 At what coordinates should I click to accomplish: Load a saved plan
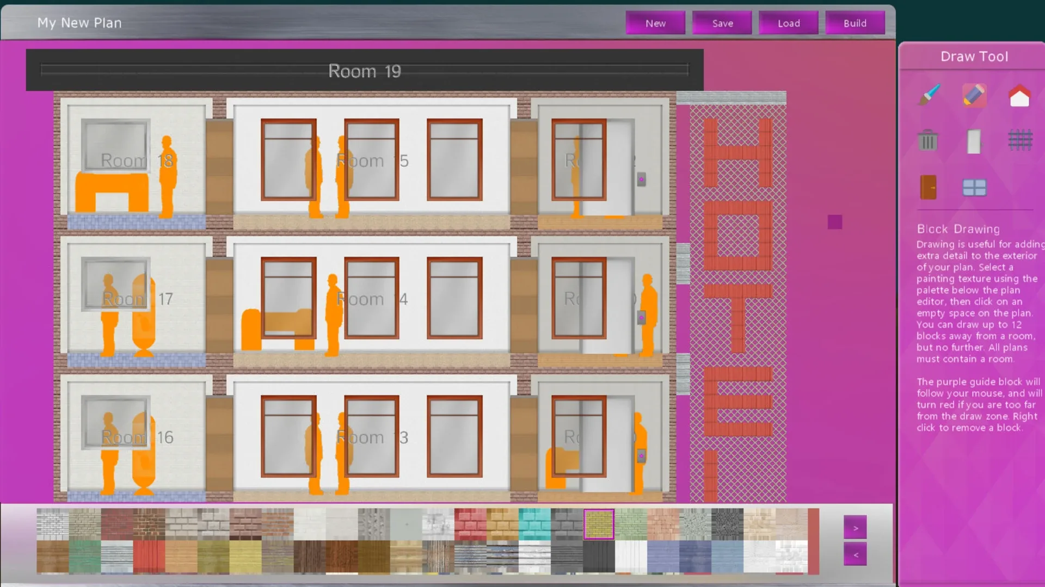[789, 23]
